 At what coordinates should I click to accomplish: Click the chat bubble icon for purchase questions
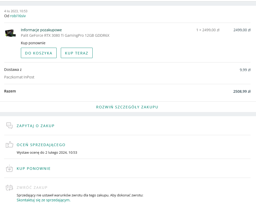click(9, 126)
